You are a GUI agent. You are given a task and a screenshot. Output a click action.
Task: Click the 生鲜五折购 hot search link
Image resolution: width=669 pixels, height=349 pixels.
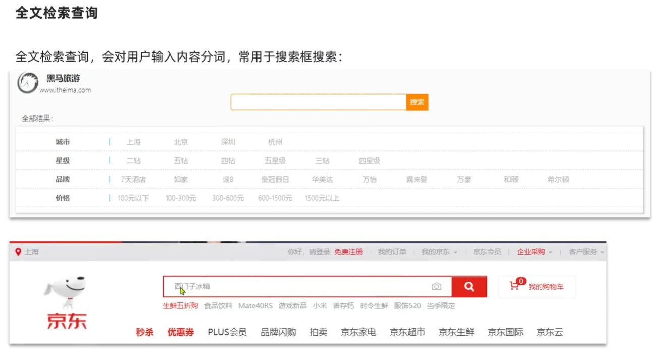click(180, 306)
